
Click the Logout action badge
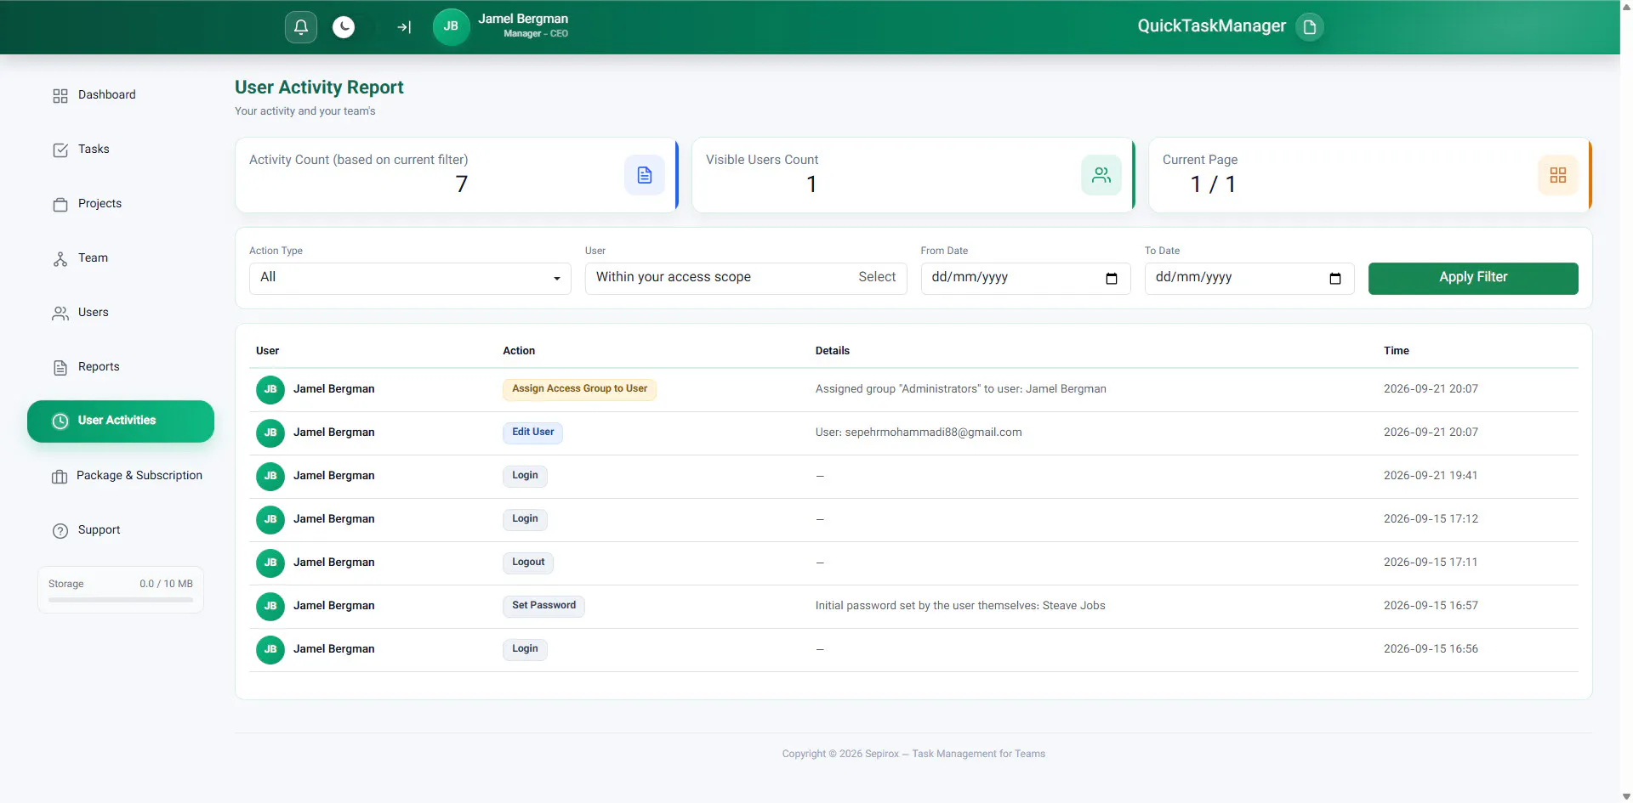tap(528, 563)
